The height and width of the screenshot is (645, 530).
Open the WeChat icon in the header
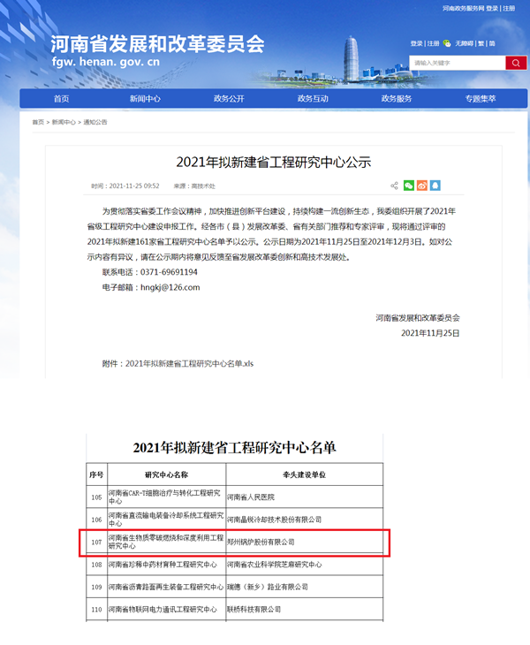447,43
